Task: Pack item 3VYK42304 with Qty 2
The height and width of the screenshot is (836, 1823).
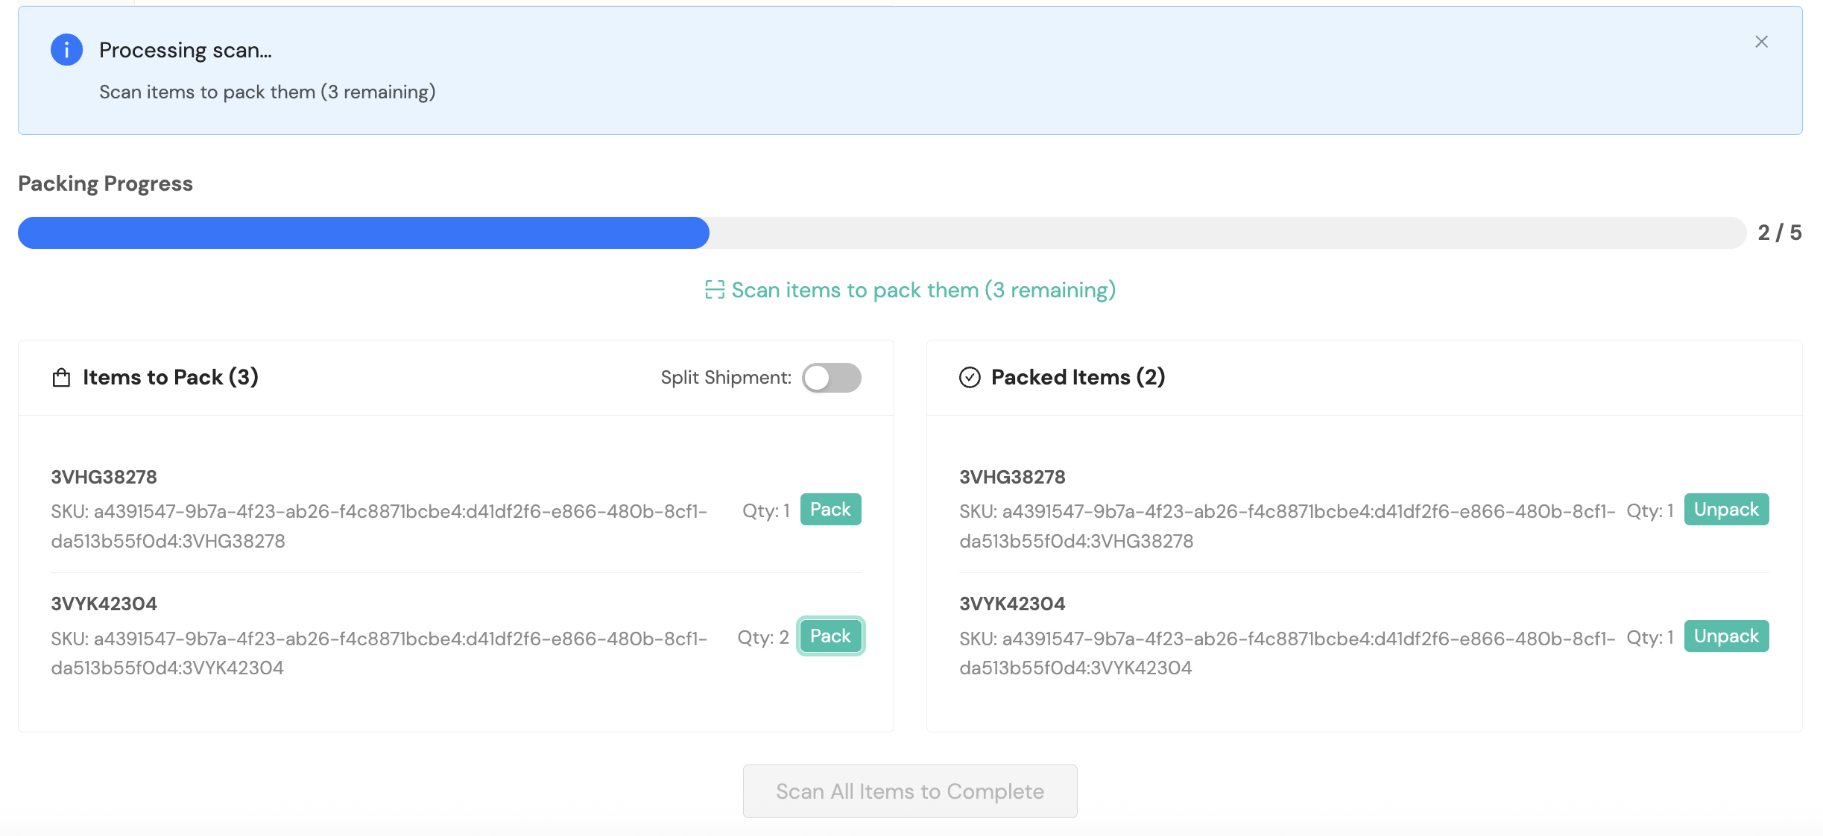Action: (830, 636)
